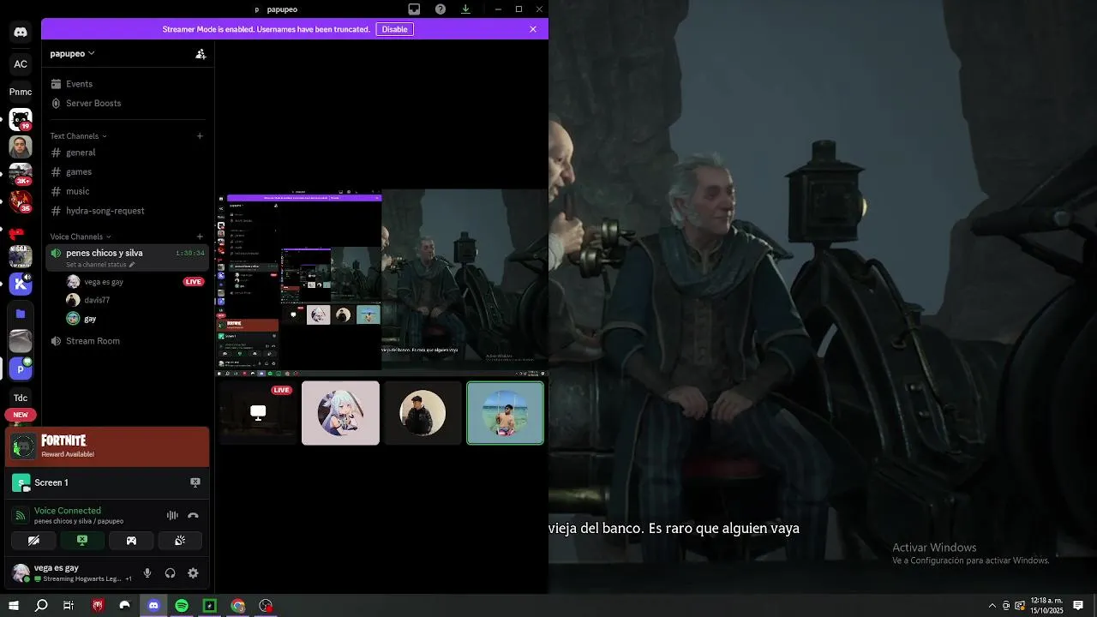This screenshot has width=1097, height=617.
Task: Stop streaming Screen 1
Action: pyautogui.click(x=195, y=482)
